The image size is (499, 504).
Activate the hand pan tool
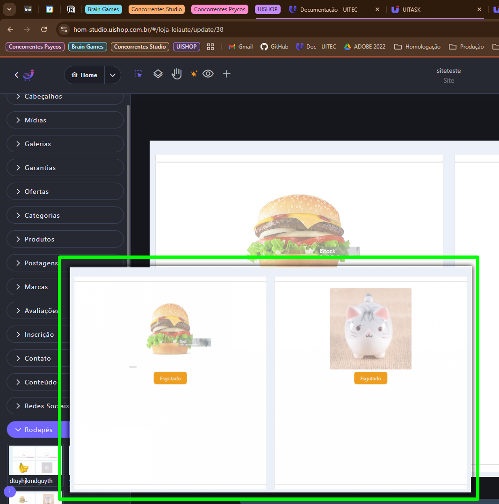(x=176, y=74)
